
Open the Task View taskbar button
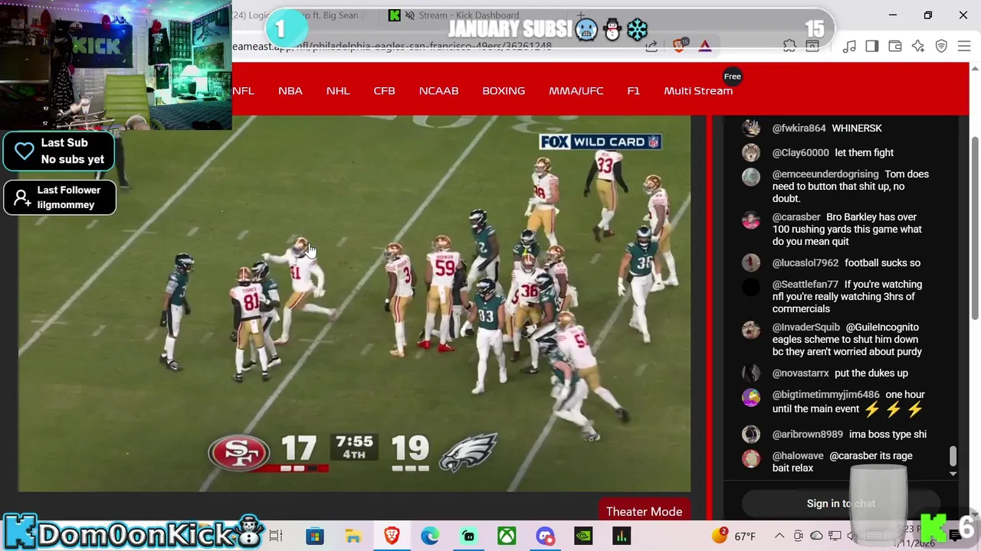click(x=276, y=536)
